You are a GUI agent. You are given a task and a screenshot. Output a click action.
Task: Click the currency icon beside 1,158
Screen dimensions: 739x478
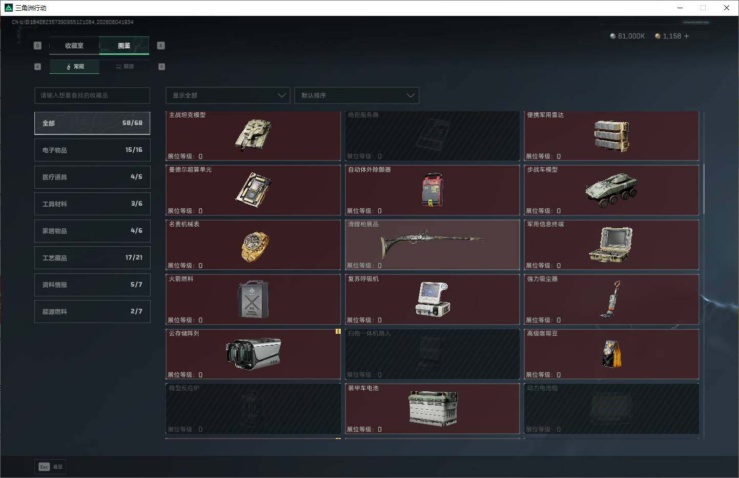(x=658, y=36)
